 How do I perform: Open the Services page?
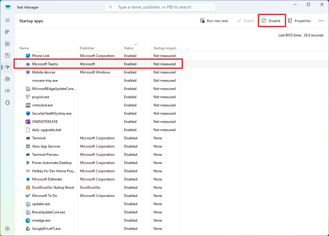[x=7, y=102]
